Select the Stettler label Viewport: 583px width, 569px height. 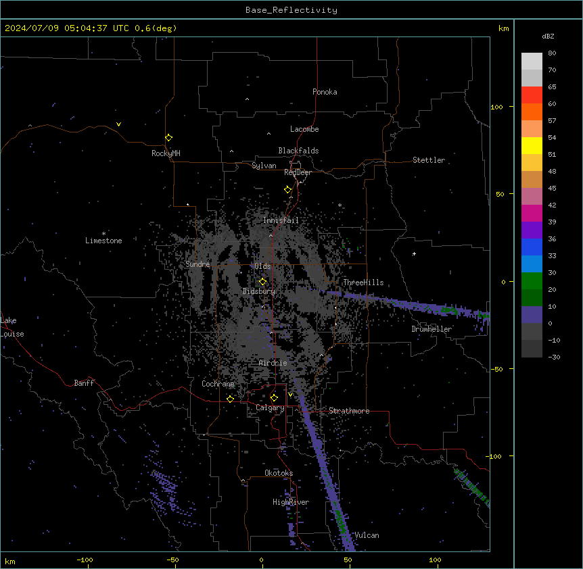click(x=429, y=160)
